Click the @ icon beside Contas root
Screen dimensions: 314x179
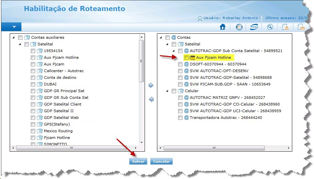coord(174,37)
